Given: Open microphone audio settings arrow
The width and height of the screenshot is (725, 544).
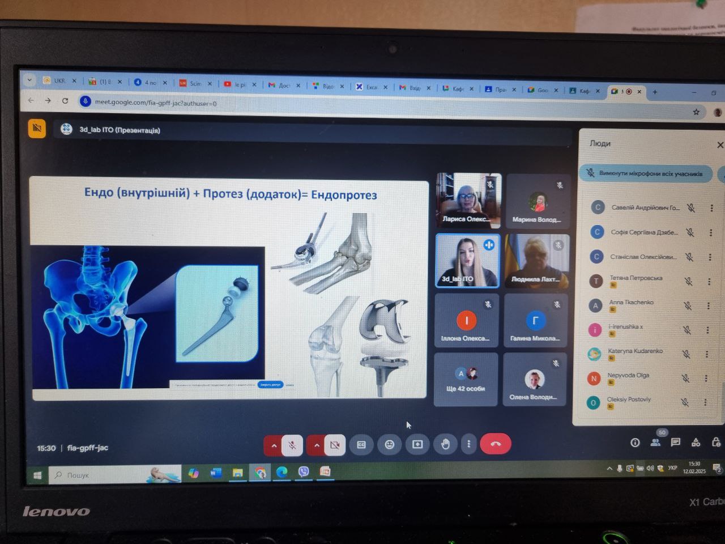Looking at the screenshot, I should (x=274, y=445).
